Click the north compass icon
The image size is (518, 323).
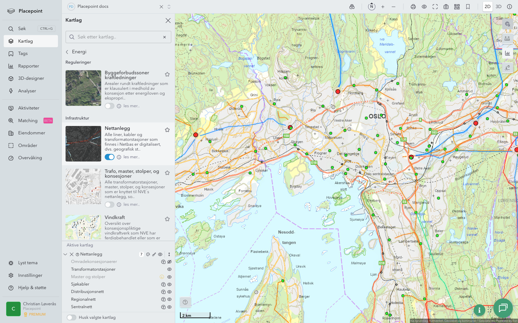click(x=372, y=6)
